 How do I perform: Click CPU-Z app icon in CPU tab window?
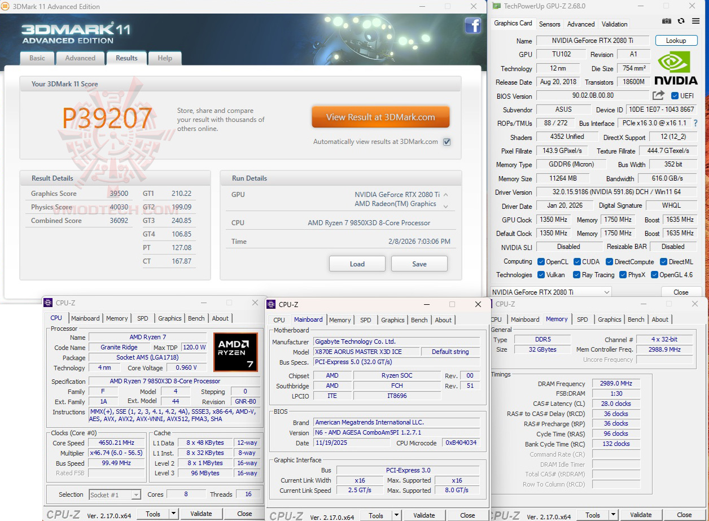click(x=48, y=303)
